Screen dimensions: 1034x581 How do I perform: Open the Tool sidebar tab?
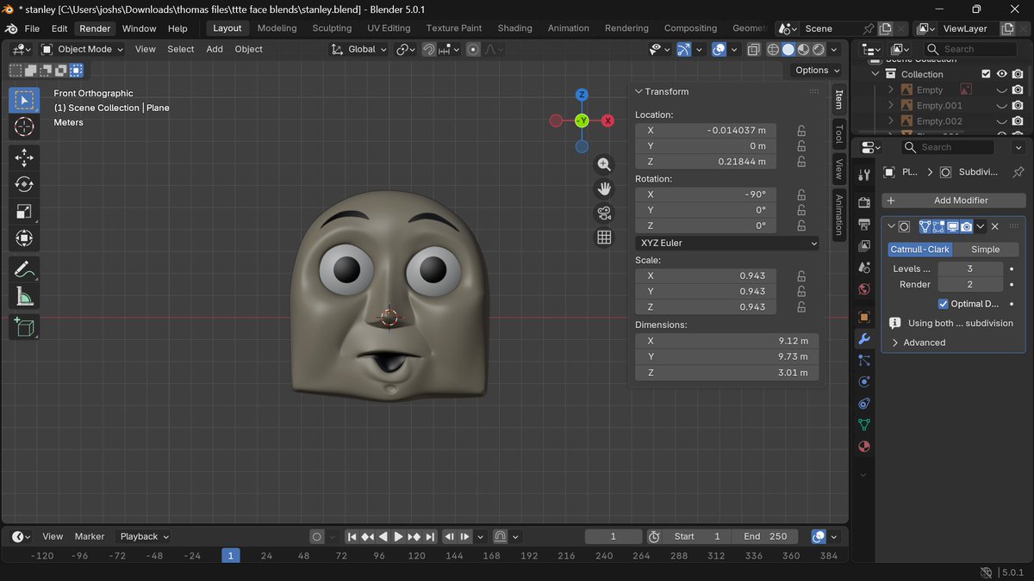pyautogui.click(x=839, y=133)
